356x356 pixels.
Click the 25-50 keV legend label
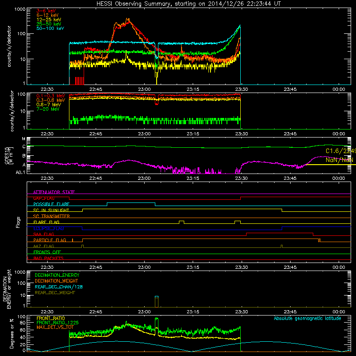[x=49, y=24]
